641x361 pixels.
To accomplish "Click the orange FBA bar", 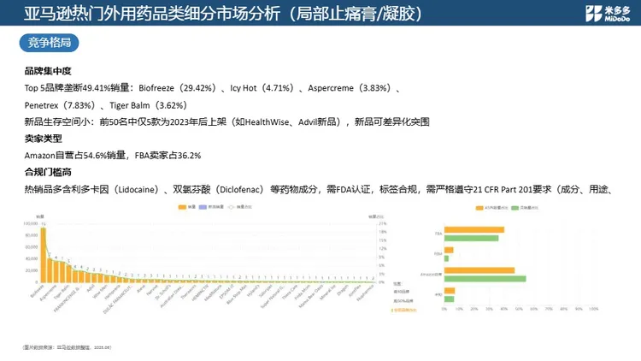I will pyautogui.click(x=474, y=229).
